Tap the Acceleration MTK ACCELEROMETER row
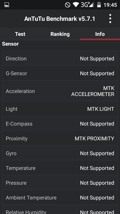Image resolution: width=120 pixels, height=214 pixels. [x=60, y=91]
